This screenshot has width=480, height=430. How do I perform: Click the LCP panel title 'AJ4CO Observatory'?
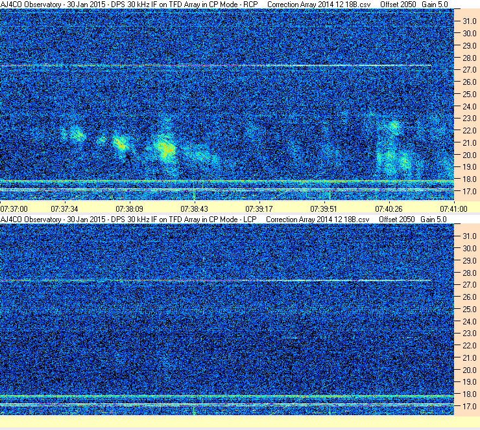click(30, 220)
